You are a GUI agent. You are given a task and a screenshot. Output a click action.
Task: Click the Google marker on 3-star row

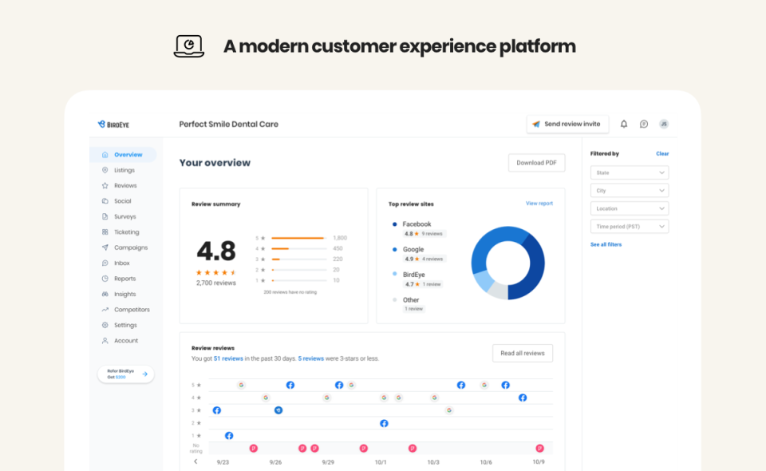click(x=449, y=410)
